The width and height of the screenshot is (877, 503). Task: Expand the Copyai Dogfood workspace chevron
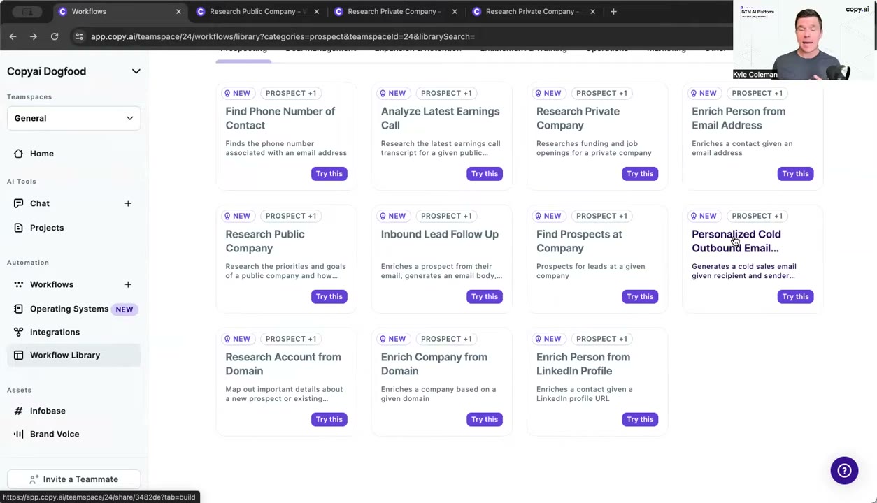click(x=136, y=71)
